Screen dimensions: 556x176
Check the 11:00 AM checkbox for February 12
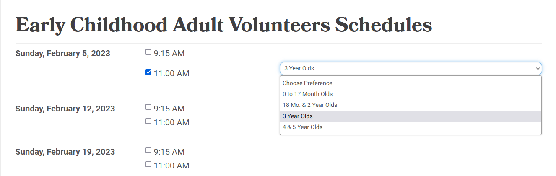[x=148, y=121]
